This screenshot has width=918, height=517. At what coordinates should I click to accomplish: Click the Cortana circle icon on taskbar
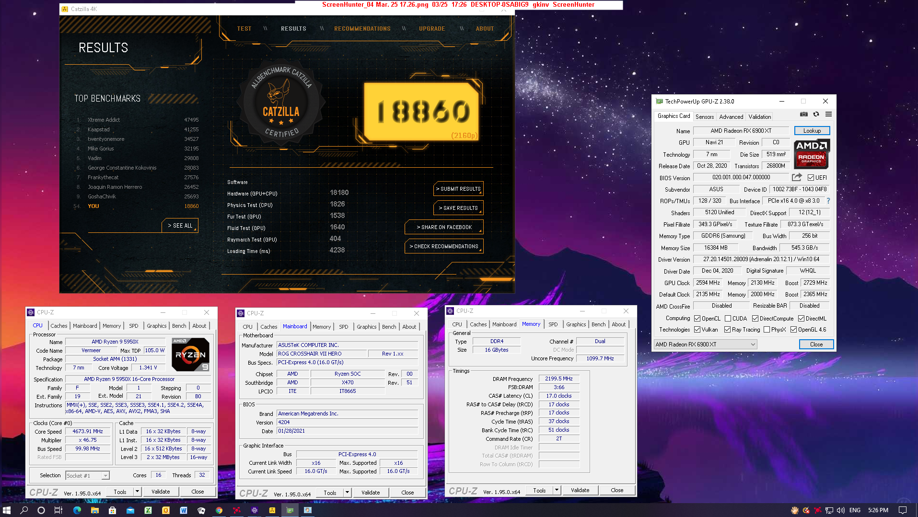point(41,510)
